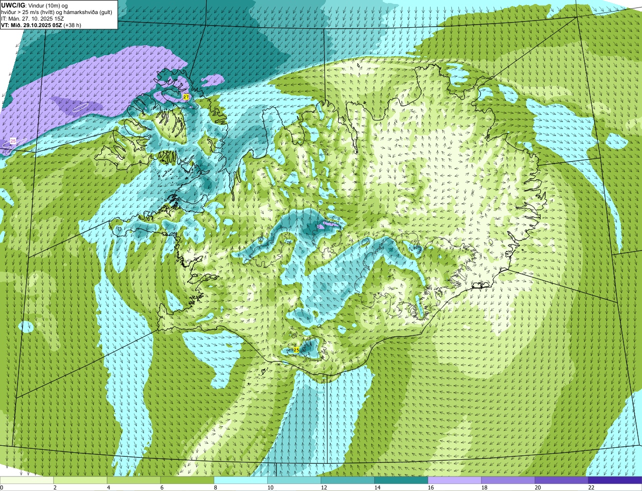Select the darkest legend color above 22

click(x=615, y=480)
